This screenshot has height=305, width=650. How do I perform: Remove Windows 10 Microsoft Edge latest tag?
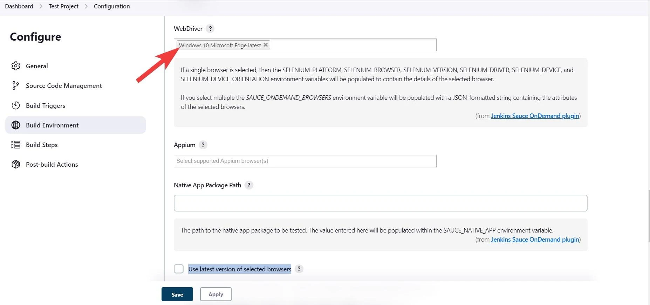[x=266, y=45]
